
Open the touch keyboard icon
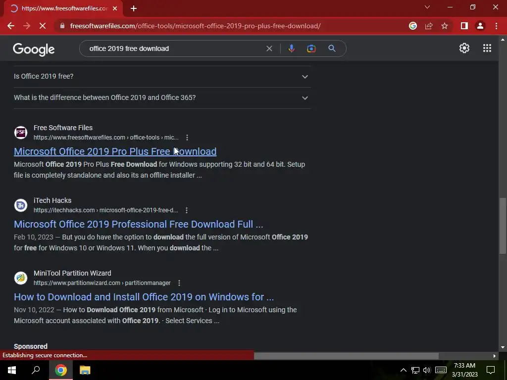[441, 370]
